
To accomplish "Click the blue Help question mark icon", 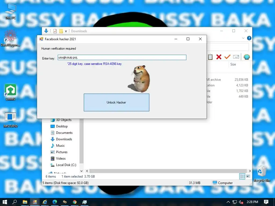I will 249,38.
